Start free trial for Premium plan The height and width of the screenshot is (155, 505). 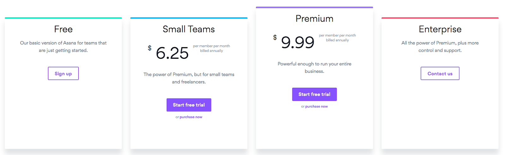pos(314,94)
